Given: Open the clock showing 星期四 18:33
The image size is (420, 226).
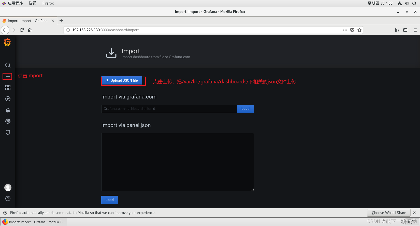Looking at the screenshot, I should pyautogui.click(x=380, y=3).
